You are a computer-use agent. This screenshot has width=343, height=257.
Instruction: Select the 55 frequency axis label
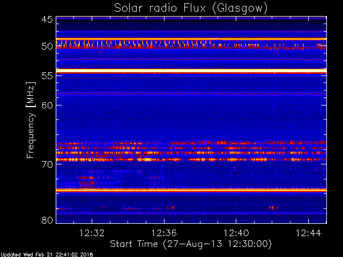click(47, 76)
